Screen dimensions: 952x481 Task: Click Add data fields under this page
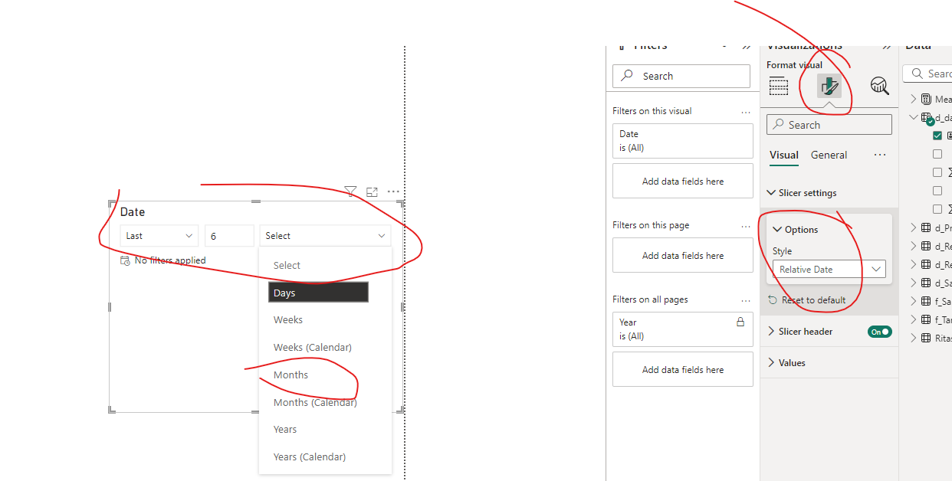[x=683, y=256]
